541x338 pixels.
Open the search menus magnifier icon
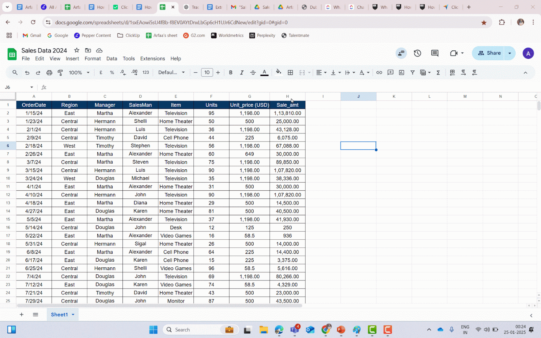click(15, 72)
